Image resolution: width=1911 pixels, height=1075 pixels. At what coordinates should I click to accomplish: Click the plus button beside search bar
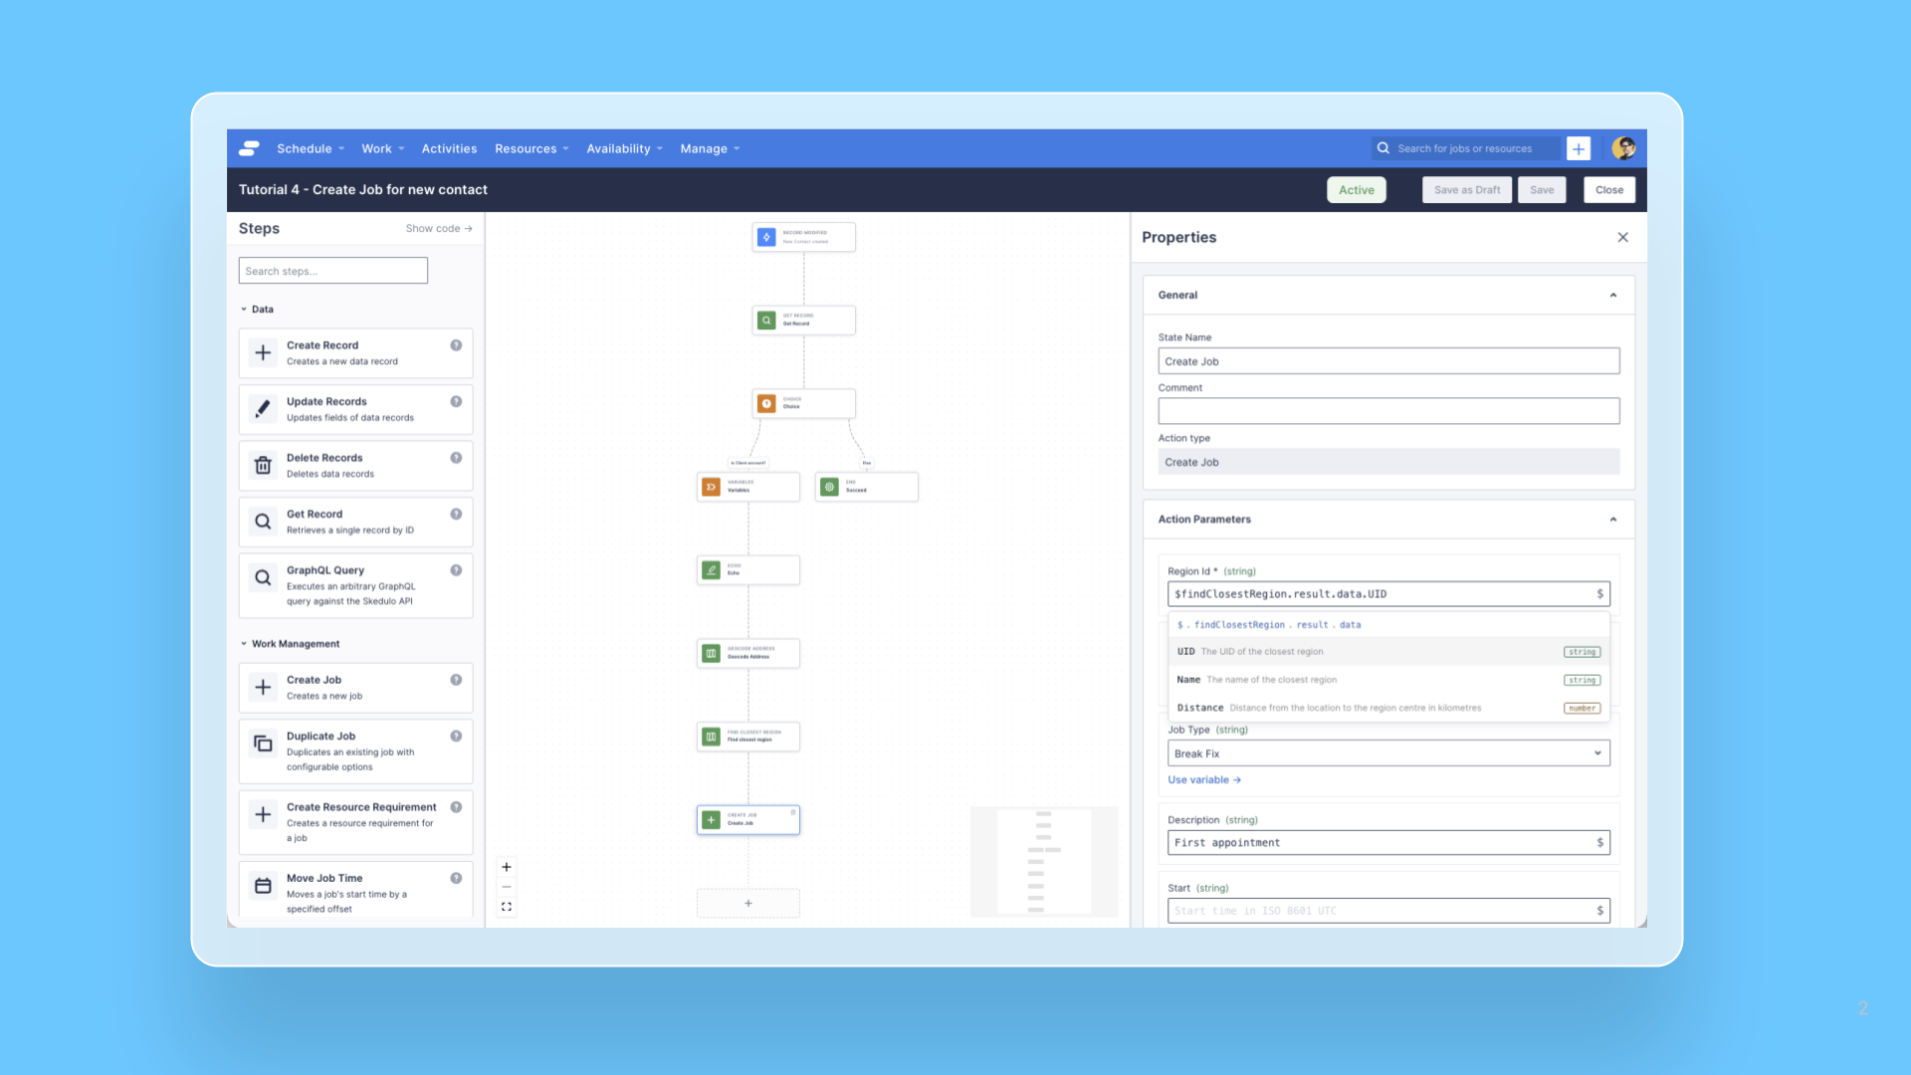pyautogui.click(x=1579, y=148)
